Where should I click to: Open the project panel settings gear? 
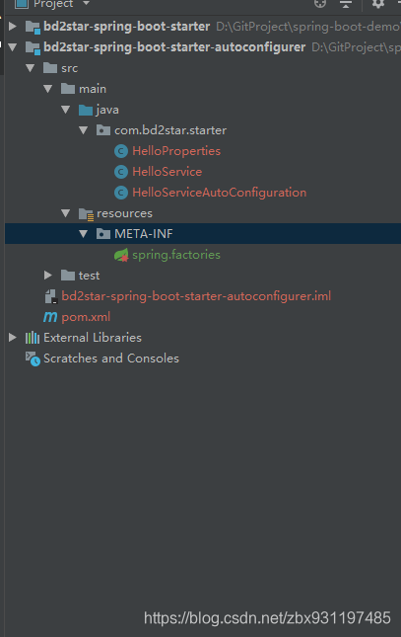[378, 4]
